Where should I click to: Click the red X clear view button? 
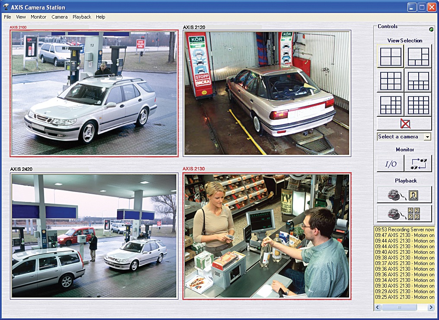point(404,124)
